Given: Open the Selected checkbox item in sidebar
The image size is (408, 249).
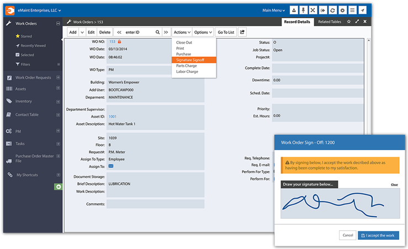Looking at the screenshot, I should pos(27,55).
